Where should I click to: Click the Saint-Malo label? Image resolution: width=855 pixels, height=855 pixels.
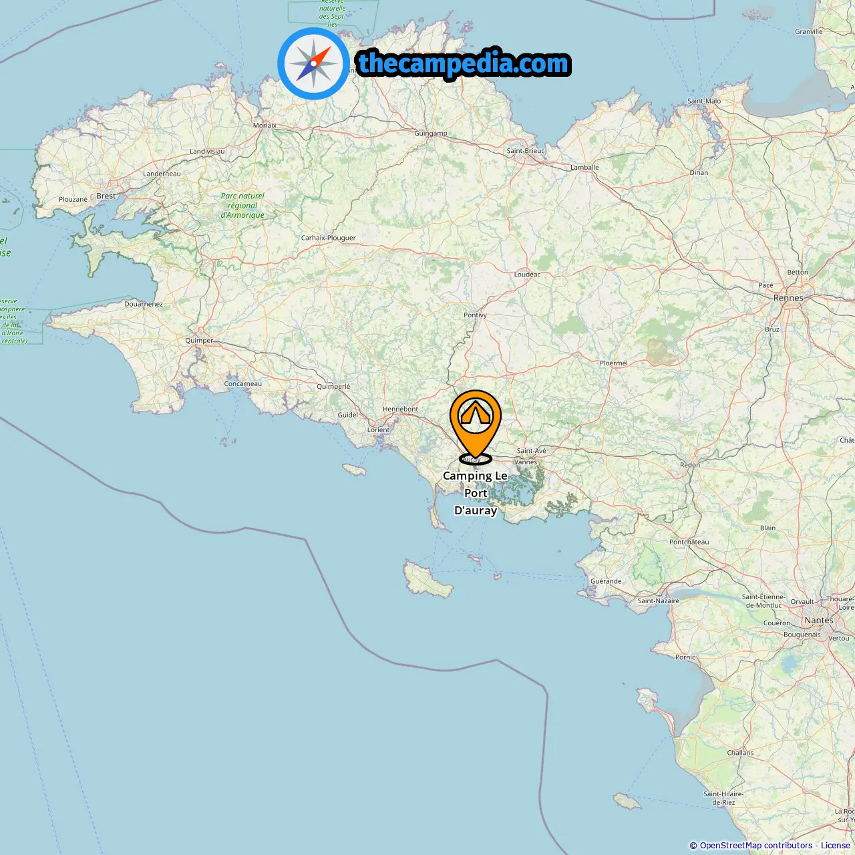tap(704, 101)
